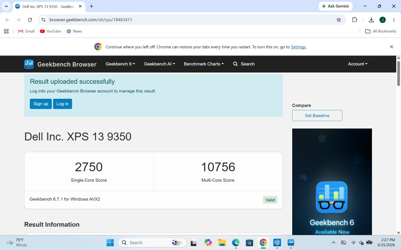Click the Valid badge

tap(270, 200)
